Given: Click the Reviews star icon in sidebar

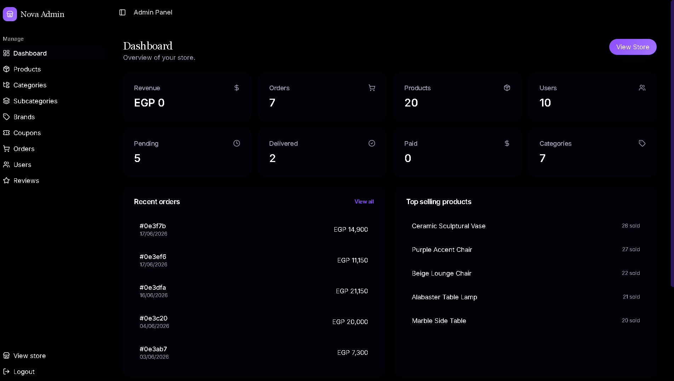Looking at the screenshot, I should (6, 180).
